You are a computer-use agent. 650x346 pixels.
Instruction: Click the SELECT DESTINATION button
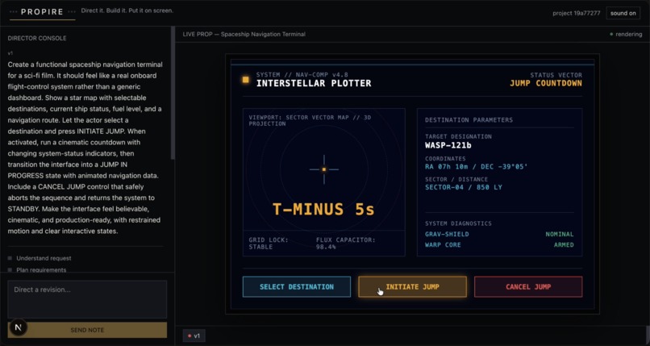point(297,287)
